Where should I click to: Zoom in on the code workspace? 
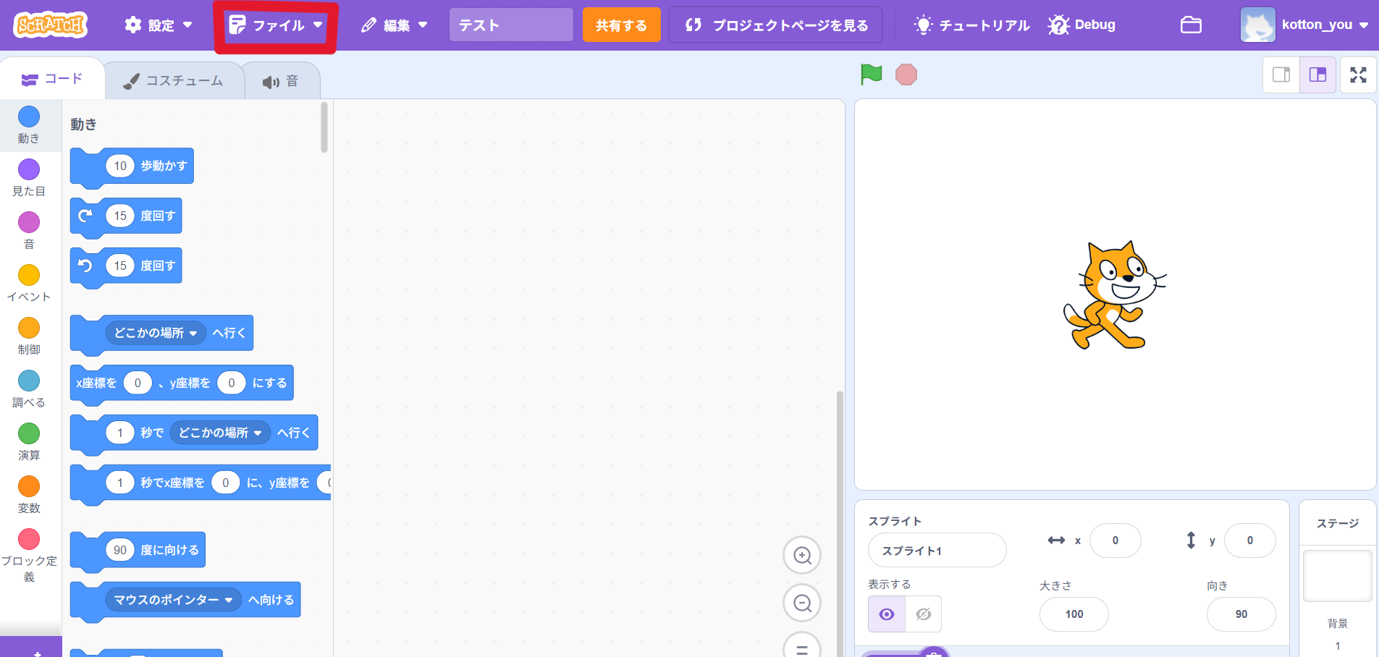pyautogui.click(x=801, y=555)
